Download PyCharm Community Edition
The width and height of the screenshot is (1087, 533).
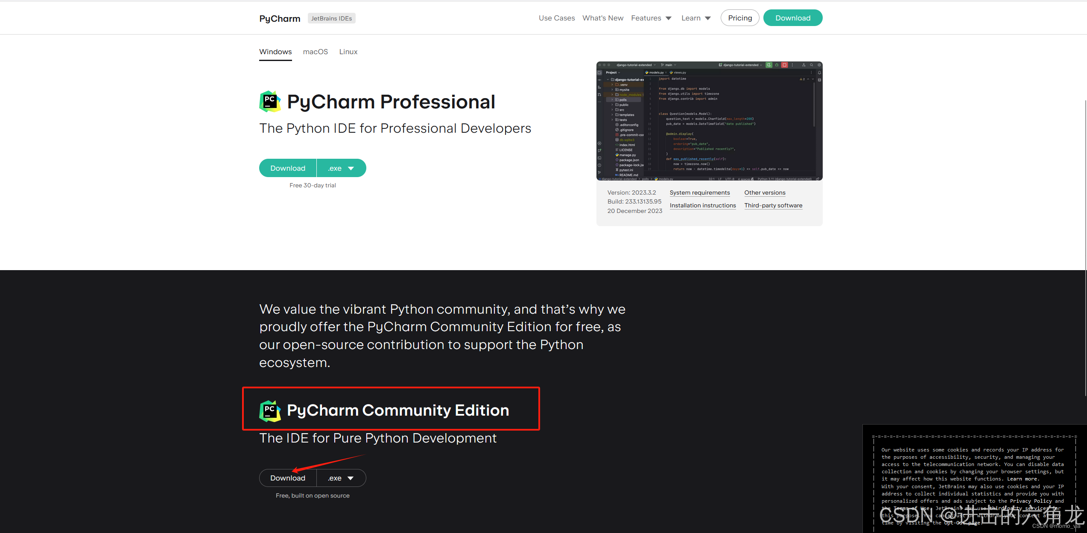288,478
